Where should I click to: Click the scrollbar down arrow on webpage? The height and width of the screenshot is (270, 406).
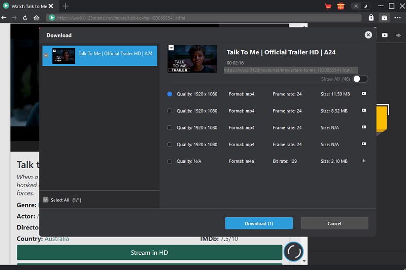[304, 261]
